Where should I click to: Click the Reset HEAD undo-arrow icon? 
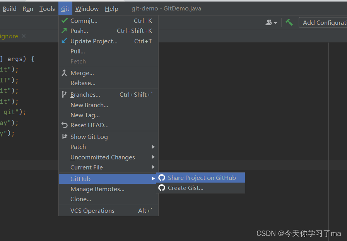[64, 125]
